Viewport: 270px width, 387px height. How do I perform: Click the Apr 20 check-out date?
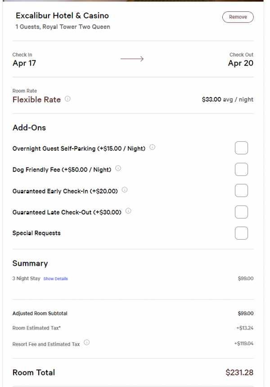240,63
